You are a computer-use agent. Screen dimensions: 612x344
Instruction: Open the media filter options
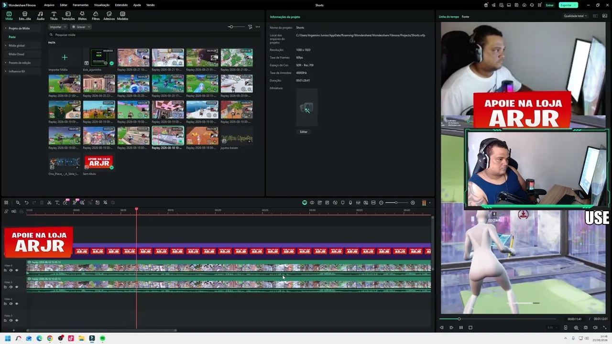pos(250,27)
